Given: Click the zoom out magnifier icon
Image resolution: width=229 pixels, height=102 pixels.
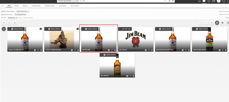Looking at the screenshot, I should coord(206,23).
